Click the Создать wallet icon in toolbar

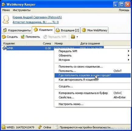click(x=4, y=37)
